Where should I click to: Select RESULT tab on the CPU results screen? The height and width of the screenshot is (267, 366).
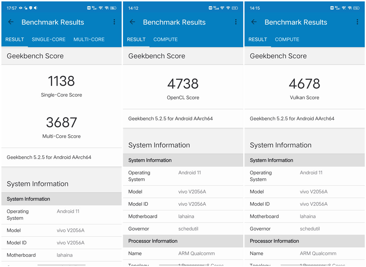pyautogui.click(x=15, y=39)
